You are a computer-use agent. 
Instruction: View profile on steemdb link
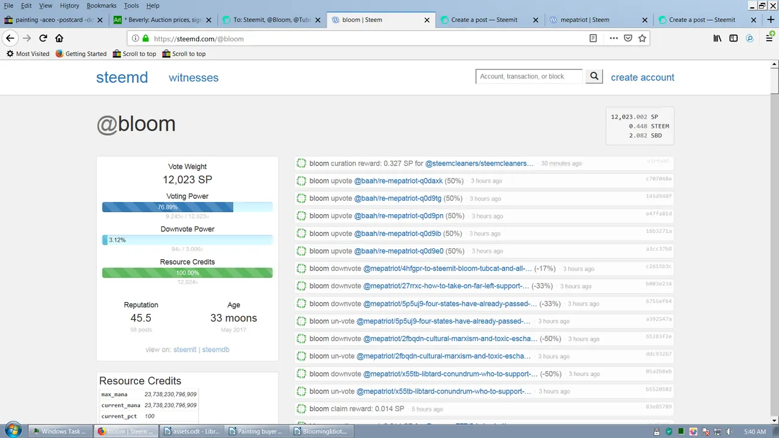pyautogui.click(x=215, y=349)
